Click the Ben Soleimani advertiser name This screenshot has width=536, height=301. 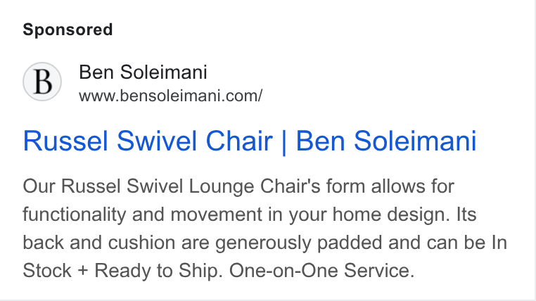(143, 72)
